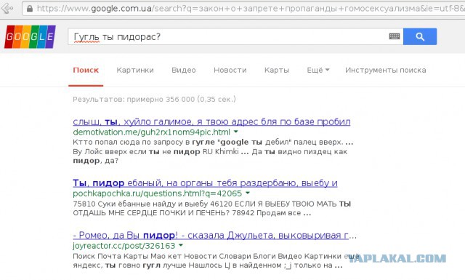465x280 pixels.
Task: Open the result title link from pochkapochka.ru
Action: pyautogui.click(x=205, y=183)
